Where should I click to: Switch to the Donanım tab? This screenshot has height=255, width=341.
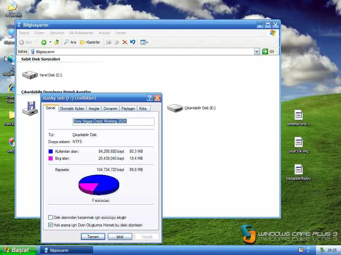click(111, 109)
